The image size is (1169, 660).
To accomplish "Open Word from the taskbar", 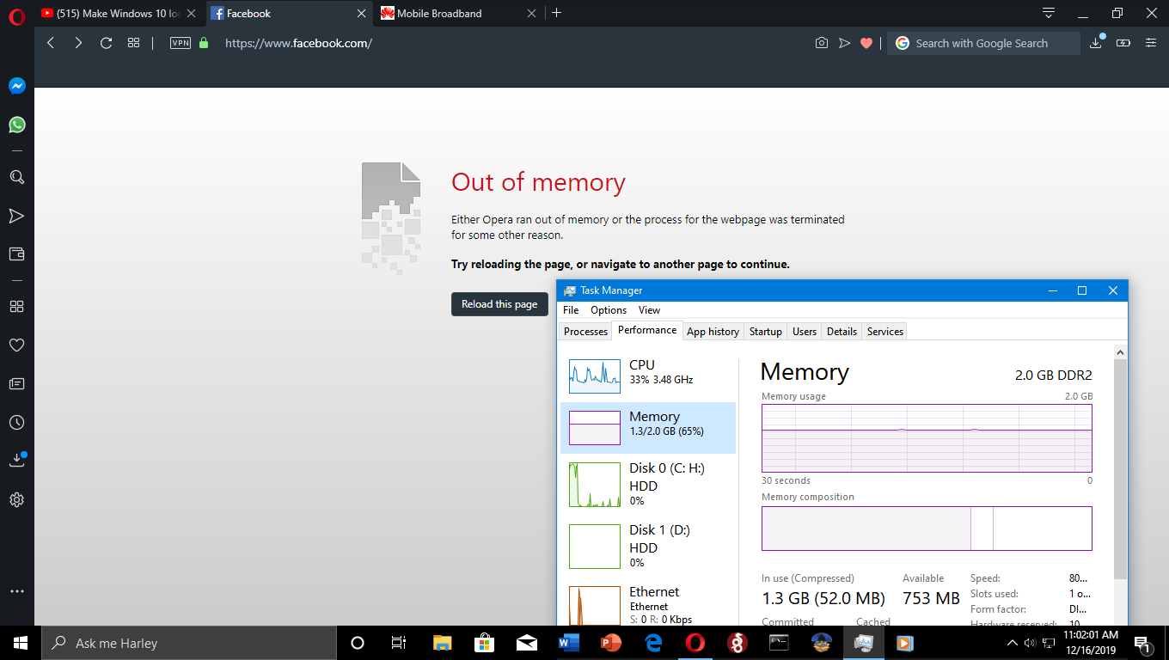I will tap(569, 643).
